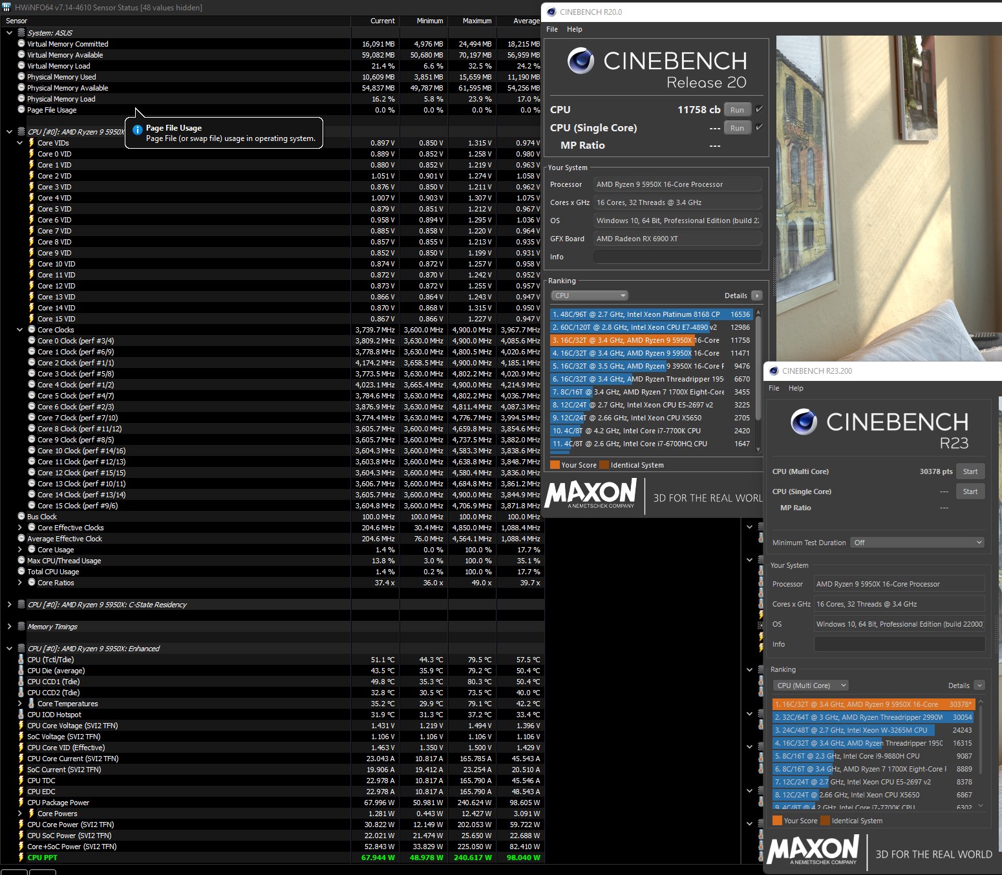
Task: Click the icon next to Physical Memory Used
Action: (x=21, y=77)
